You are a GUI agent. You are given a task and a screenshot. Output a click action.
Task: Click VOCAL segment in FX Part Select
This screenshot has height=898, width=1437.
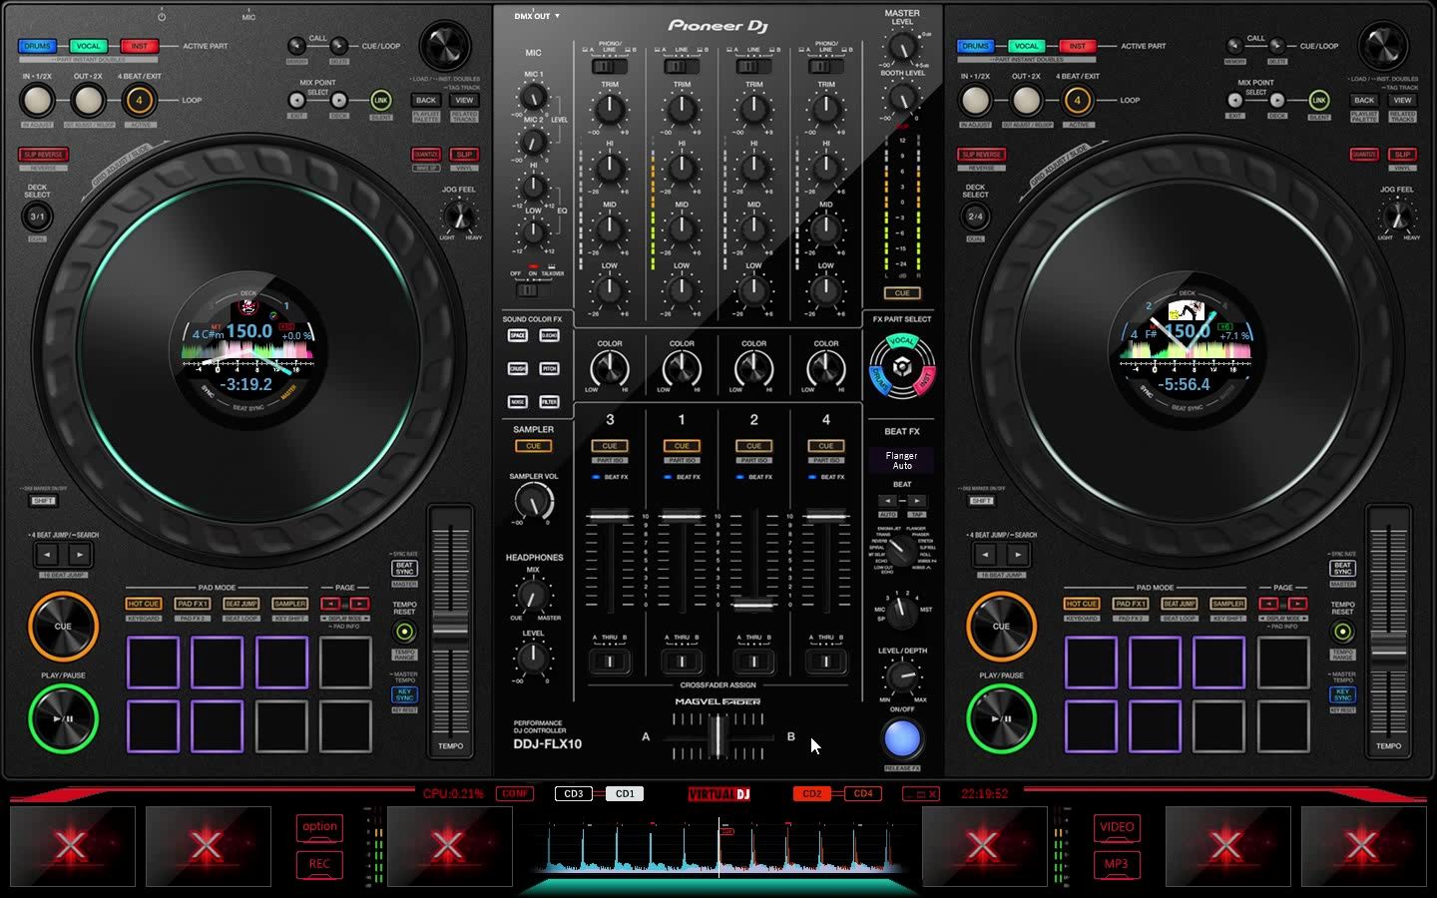902,341
